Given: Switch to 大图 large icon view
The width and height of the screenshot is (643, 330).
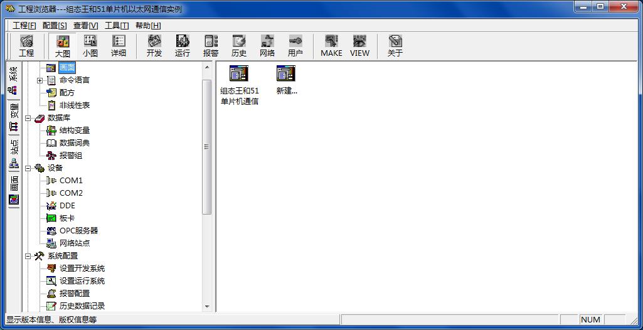Looking at the screenshot, I should [x=62, y=46].
